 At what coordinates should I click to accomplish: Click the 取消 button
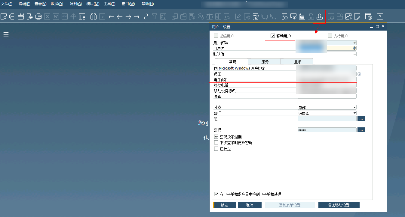(250, 205)
